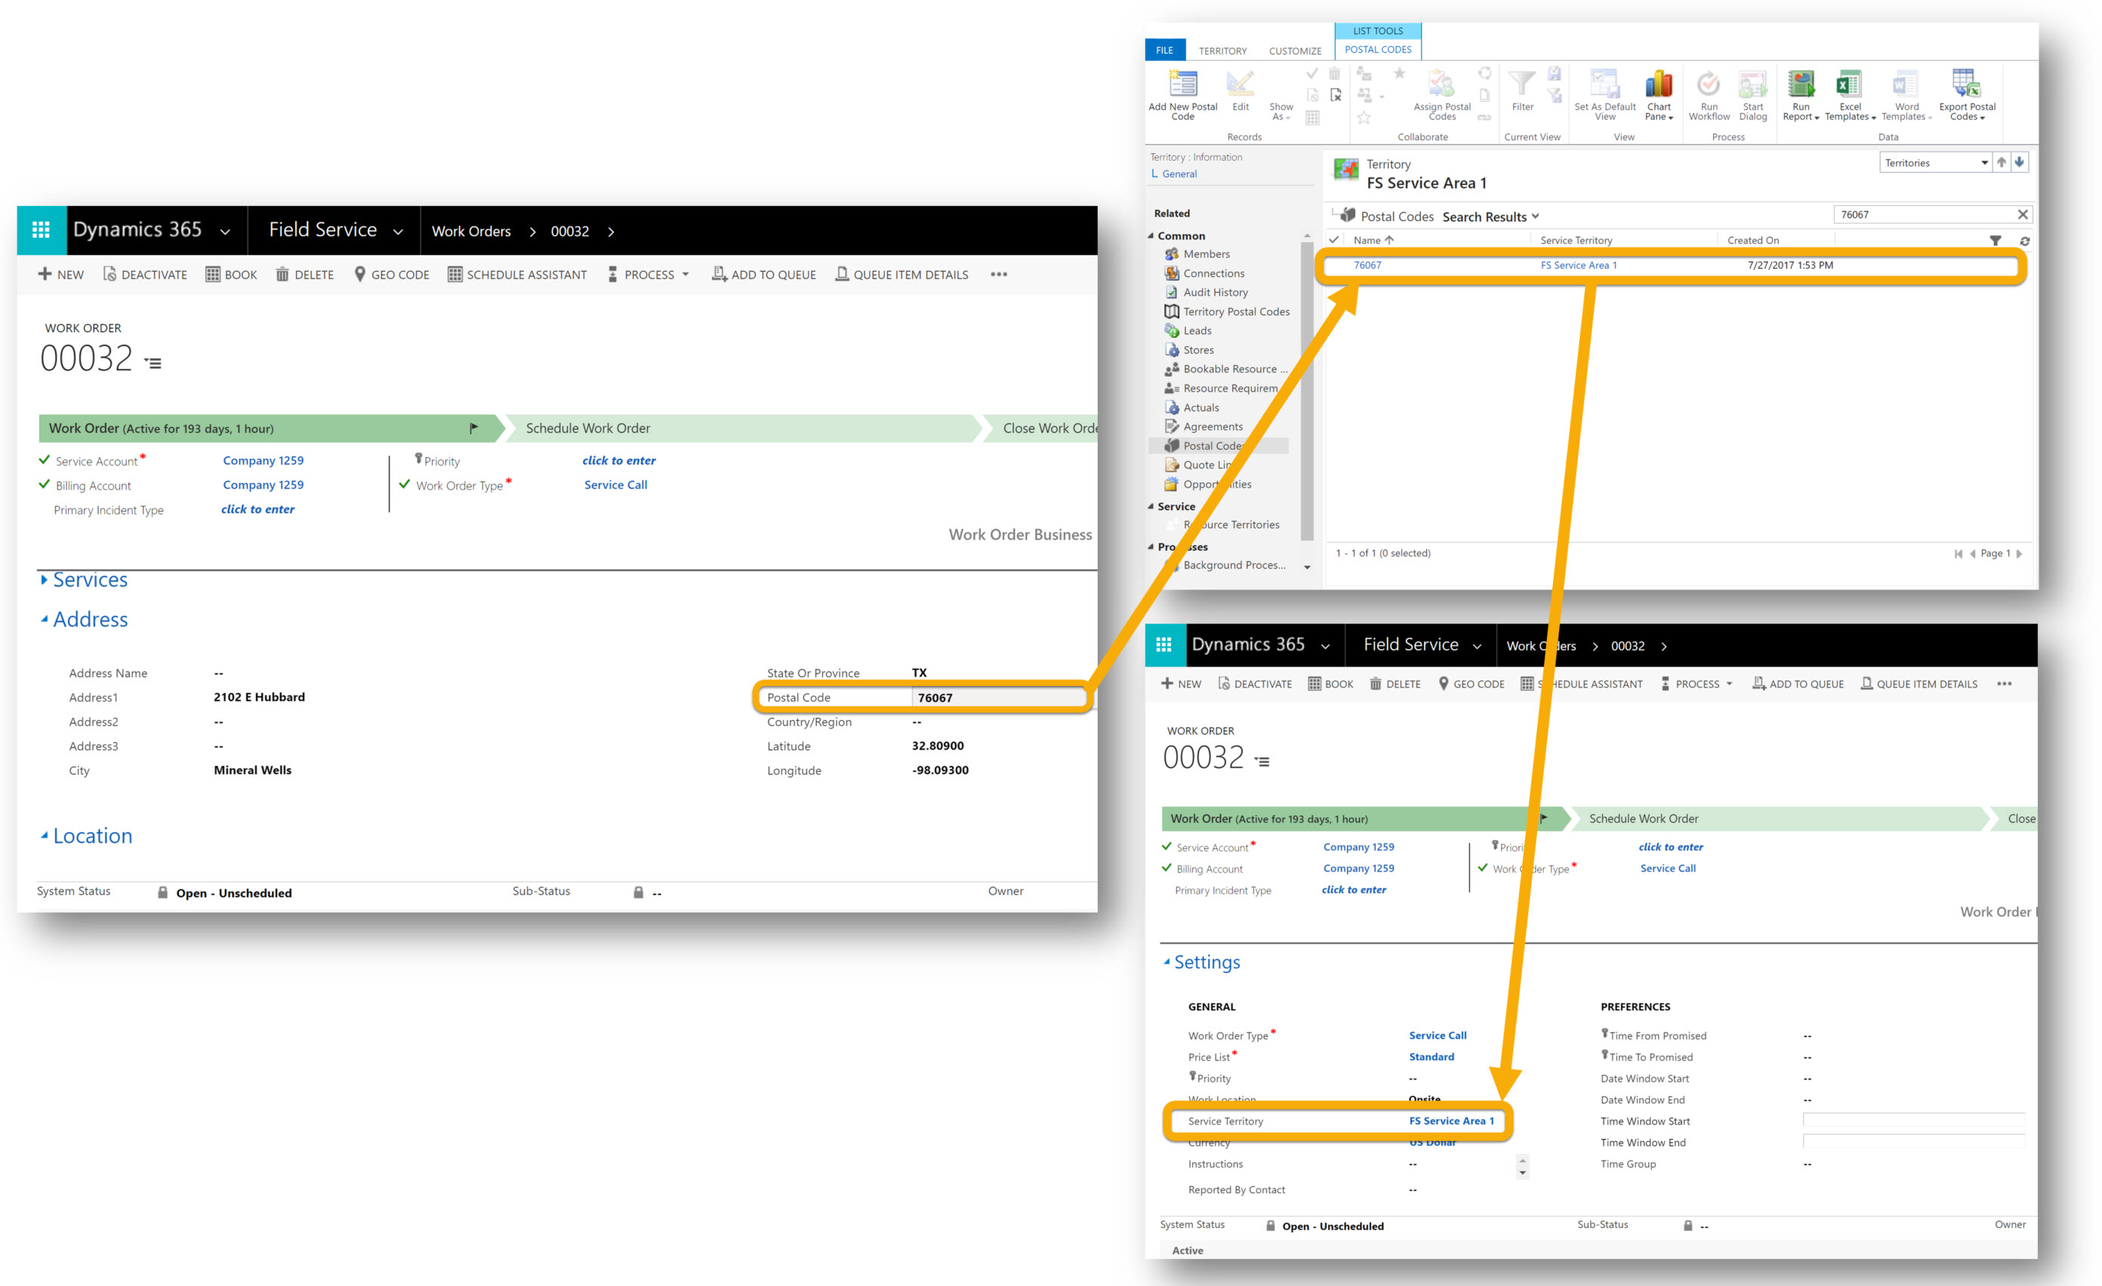Click previous record up arrow in Territory window

(x=2002, y=163)
